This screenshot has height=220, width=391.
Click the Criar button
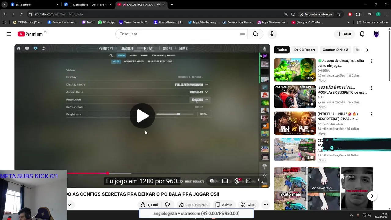click(344, 34)
